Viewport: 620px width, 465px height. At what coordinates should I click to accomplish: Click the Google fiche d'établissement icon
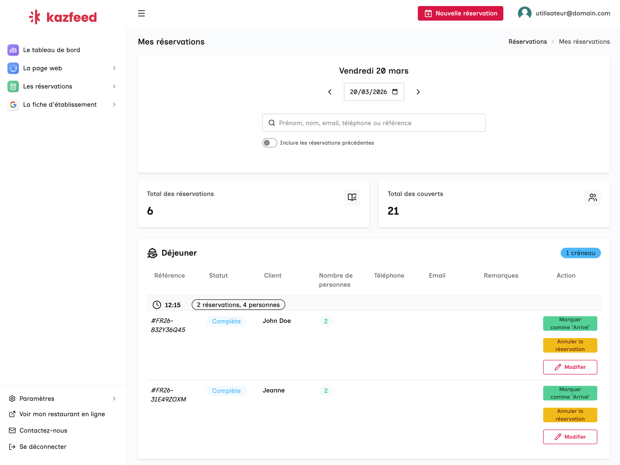13,105
